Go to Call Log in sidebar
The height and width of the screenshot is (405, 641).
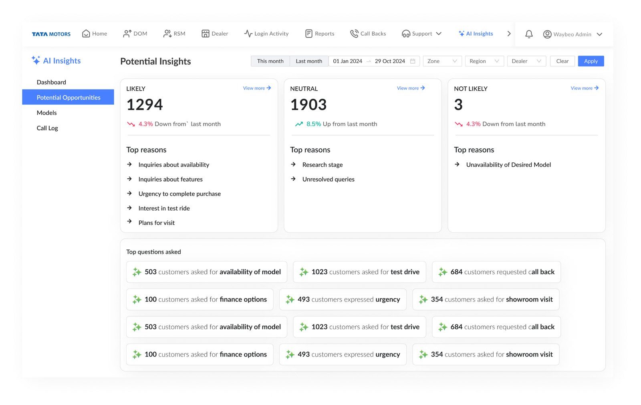pyautogui.click(x=47, y=128)
